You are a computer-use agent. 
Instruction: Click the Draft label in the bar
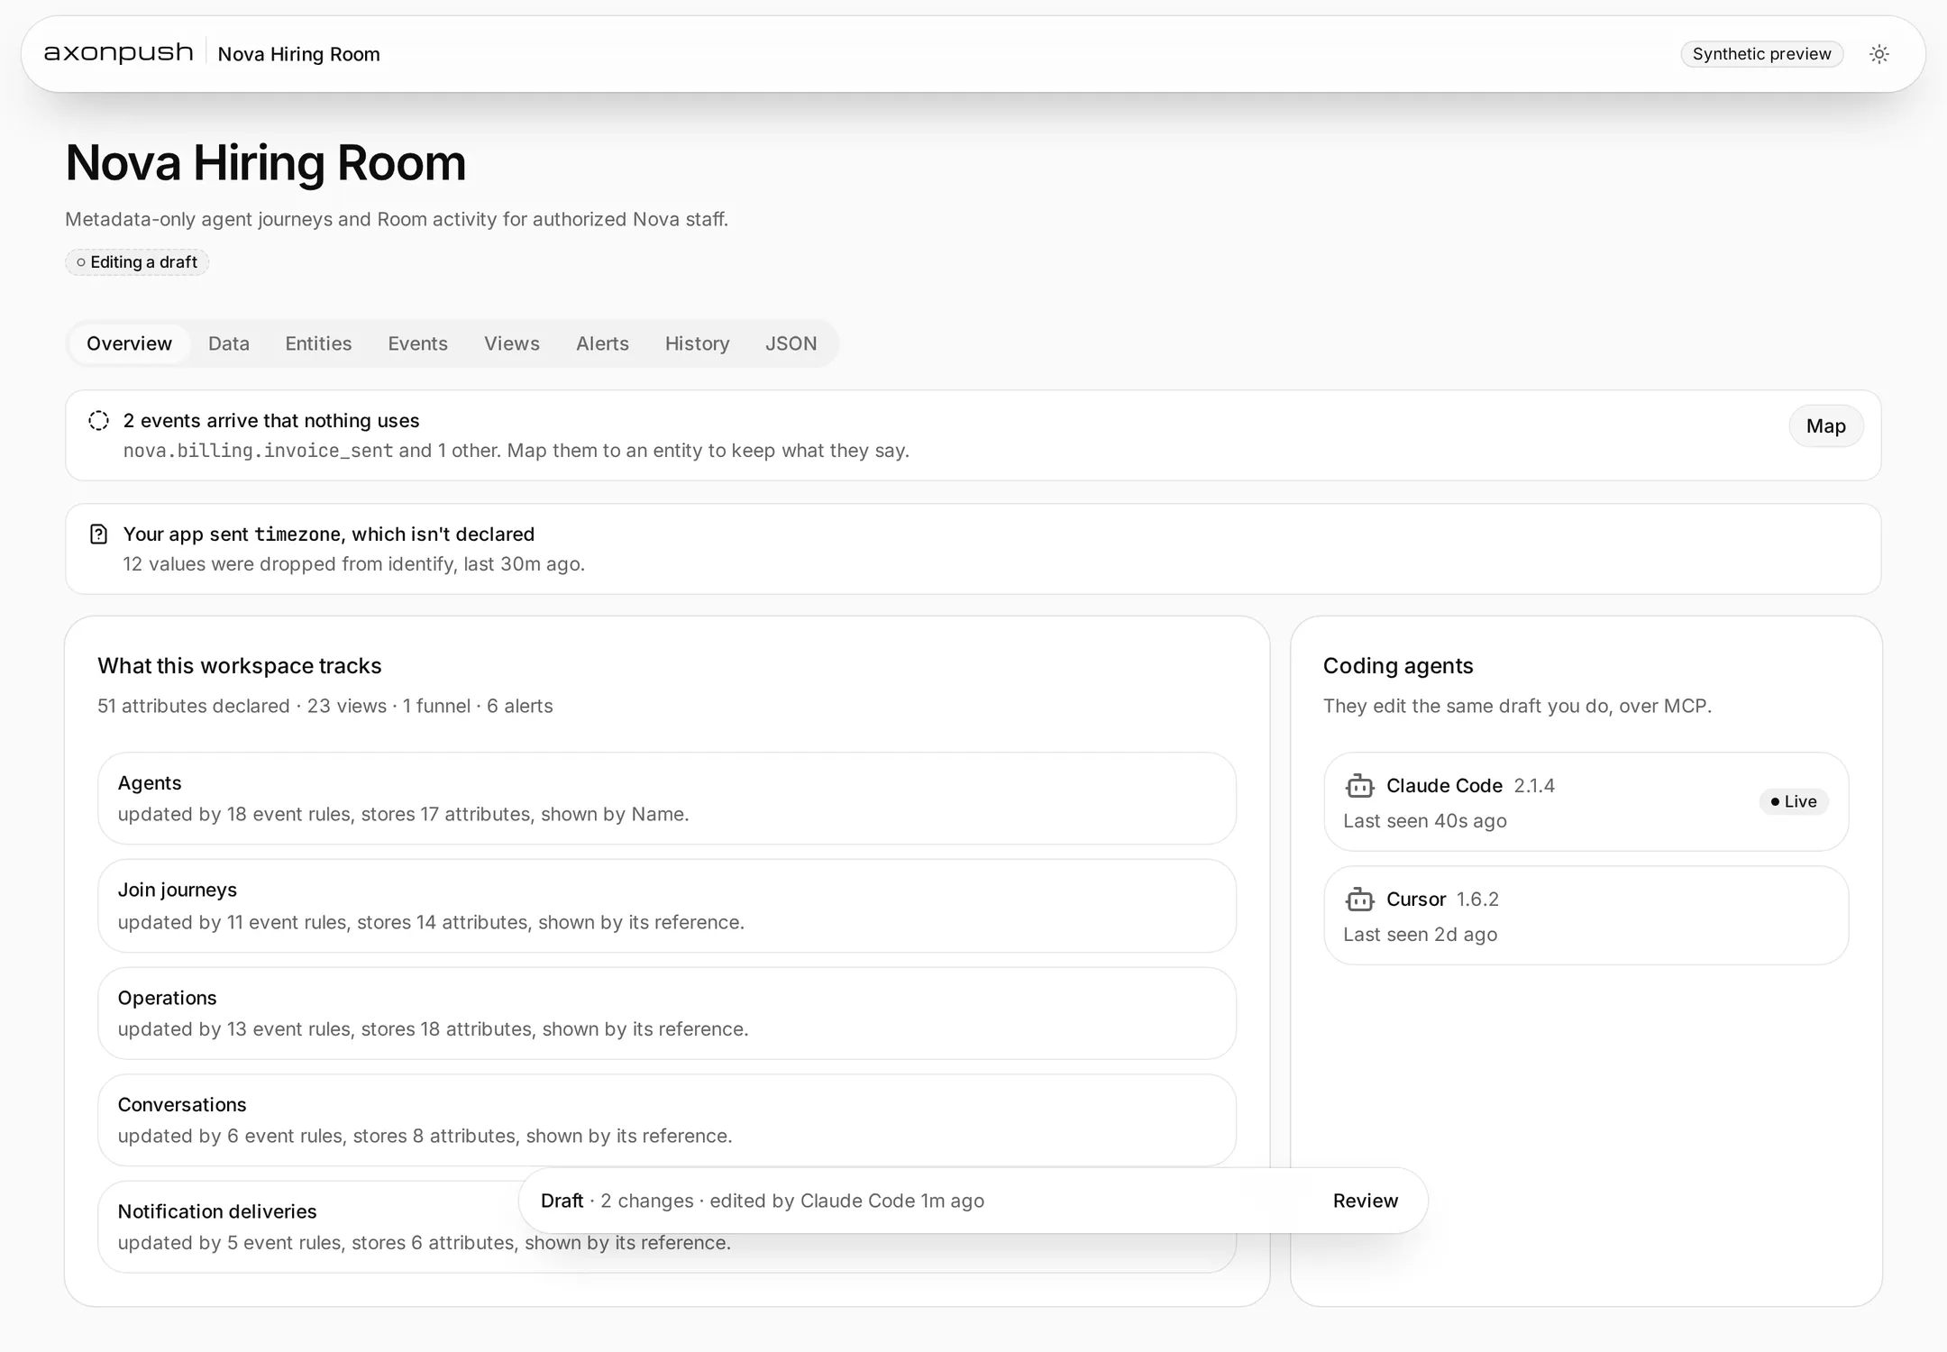[x=562, y=1201]
